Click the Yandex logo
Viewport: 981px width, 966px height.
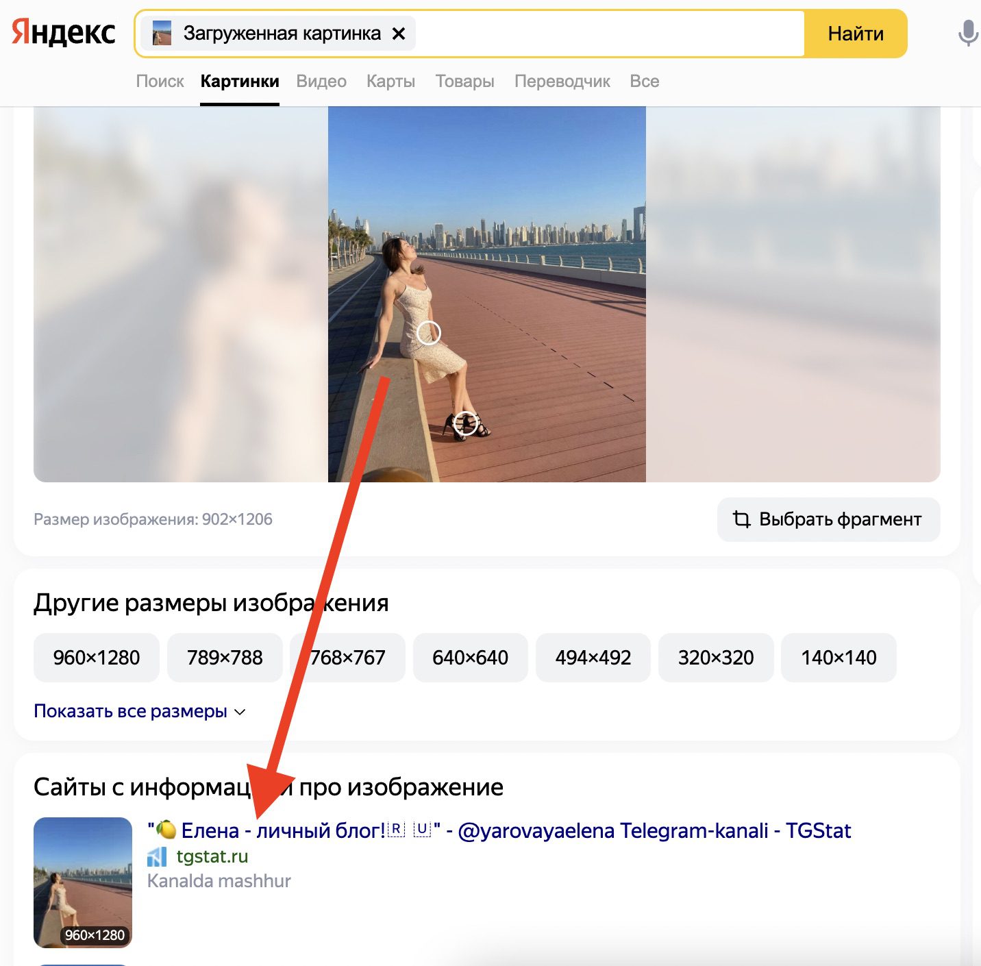[64, 33]
